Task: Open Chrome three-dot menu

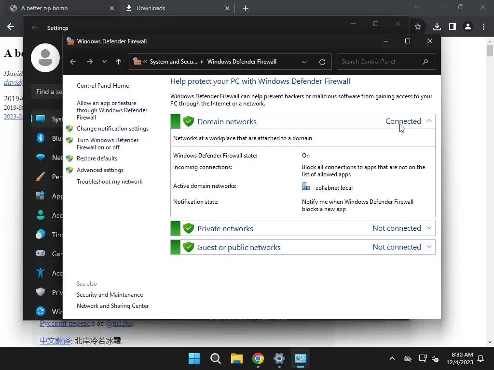Action: pos(483,27)
